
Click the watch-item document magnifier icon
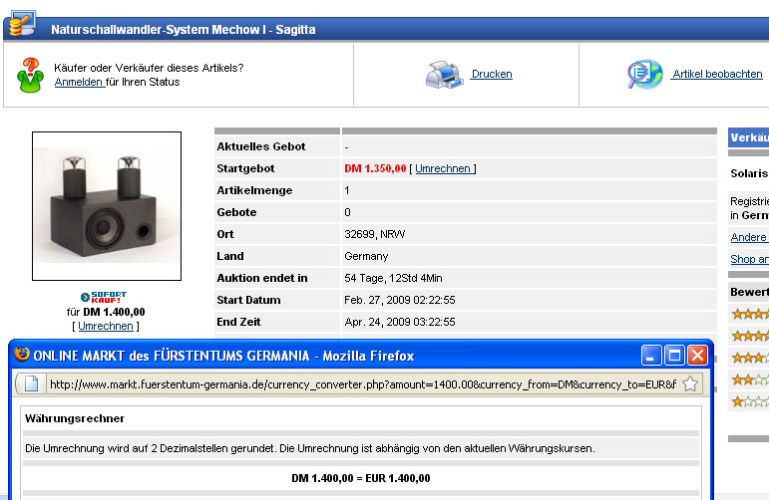(644, 75)
